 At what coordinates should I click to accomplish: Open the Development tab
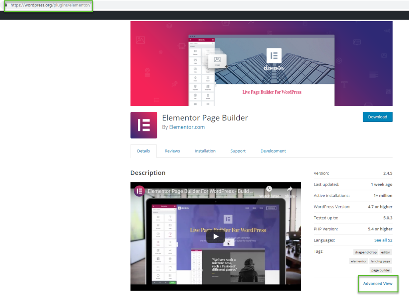click(273, 151)
